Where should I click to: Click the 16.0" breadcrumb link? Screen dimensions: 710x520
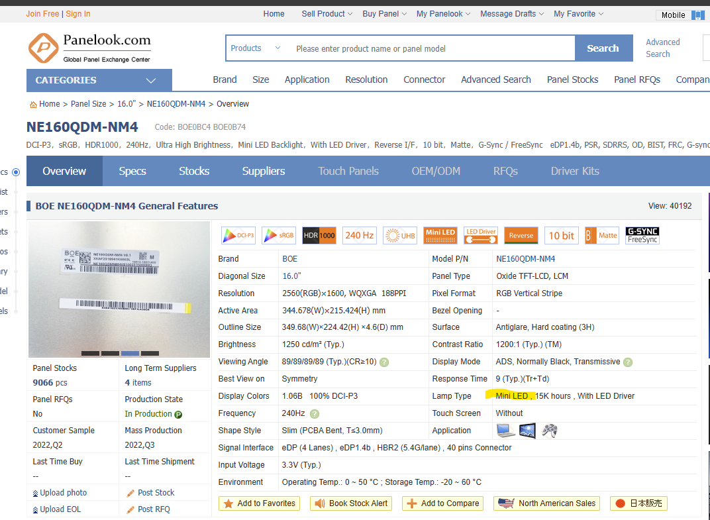127,104
